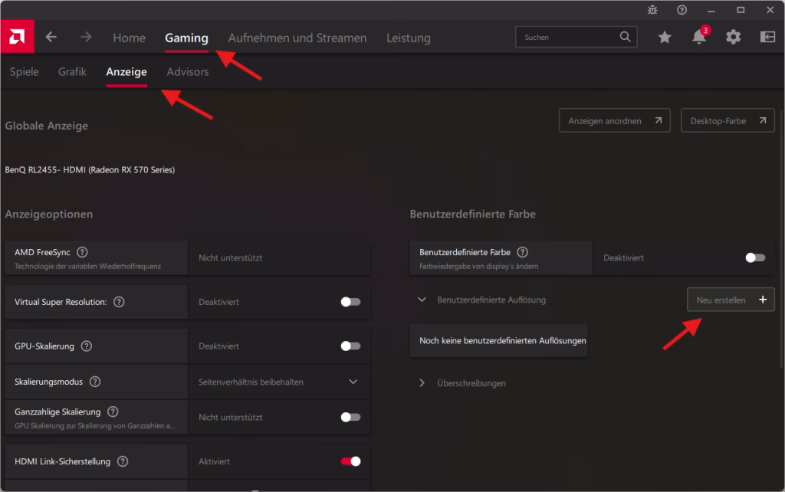The height and width of the screenshot is (492, 785).
Task: Open the settings gear
Action: (x=734, y=36)
